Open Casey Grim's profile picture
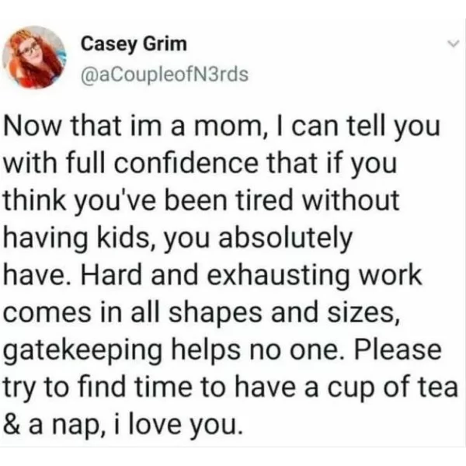The width and height of the screenshot is (466, 466). point(34,57)
